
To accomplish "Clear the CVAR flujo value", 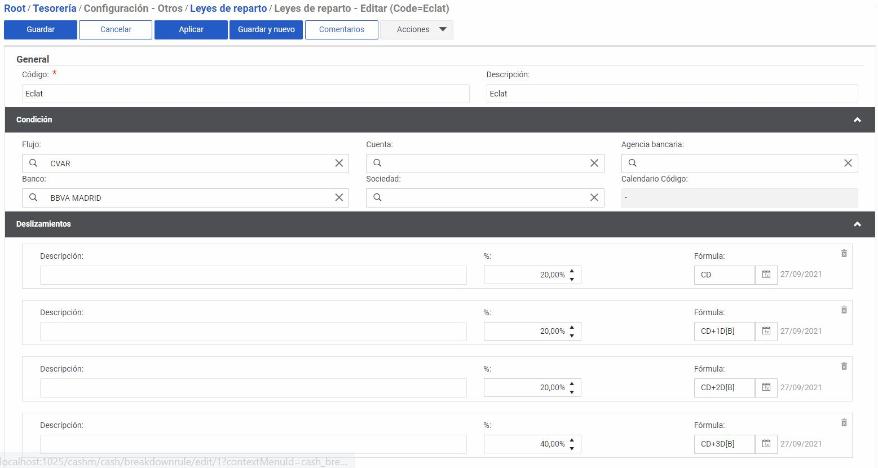I will (339, 163).
